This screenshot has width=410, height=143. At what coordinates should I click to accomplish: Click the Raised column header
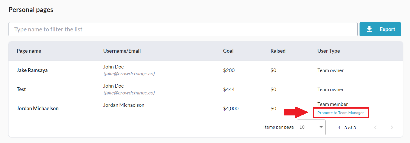[278, 51]
